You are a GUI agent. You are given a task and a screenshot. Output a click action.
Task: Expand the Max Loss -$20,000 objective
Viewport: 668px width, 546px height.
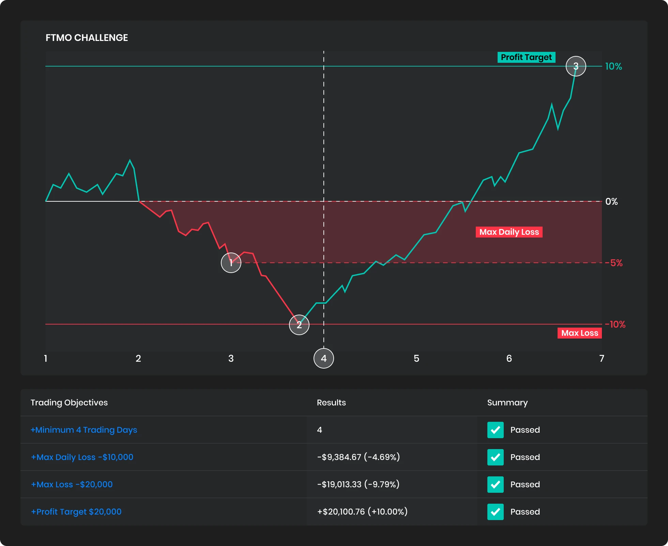coord(72,485)
